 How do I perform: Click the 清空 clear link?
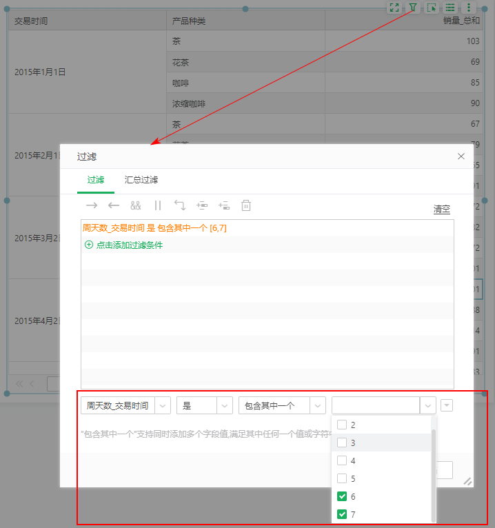441,210
